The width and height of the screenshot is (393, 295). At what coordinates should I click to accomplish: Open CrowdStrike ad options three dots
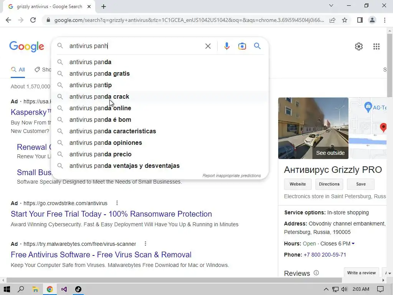click(x=117, y=203)
